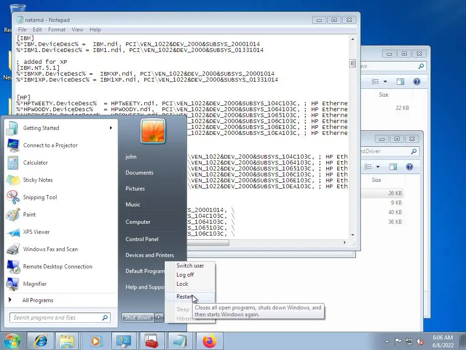This screenshot has width=466, height=350.
Task: Open Notepad Edit menu
Action: (37, 30)
